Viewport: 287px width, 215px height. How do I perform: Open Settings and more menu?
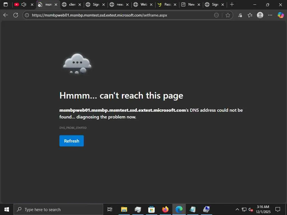click(x=270, y=15)
